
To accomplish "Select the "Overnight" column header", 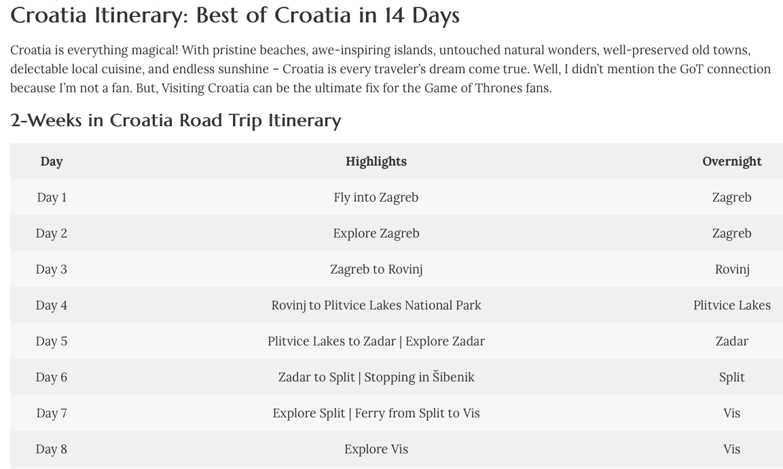I will coord(731,162).
